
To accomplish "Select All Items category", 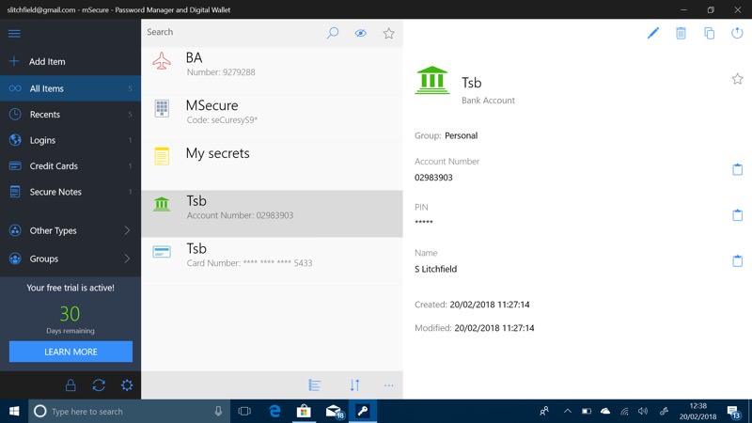I will 70,88.
